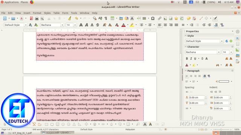Screen dimensions: 241x135
Task: Collapse the Style section
Action: pos(186,36)
